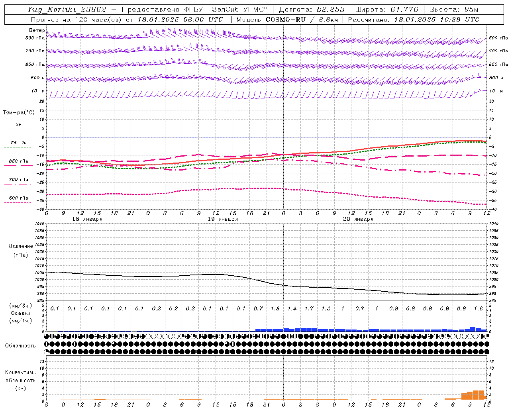This screenshot has width=510, height=408.
Task: Click the 1.6 precipitation value
Action: [x=478, y=308]
